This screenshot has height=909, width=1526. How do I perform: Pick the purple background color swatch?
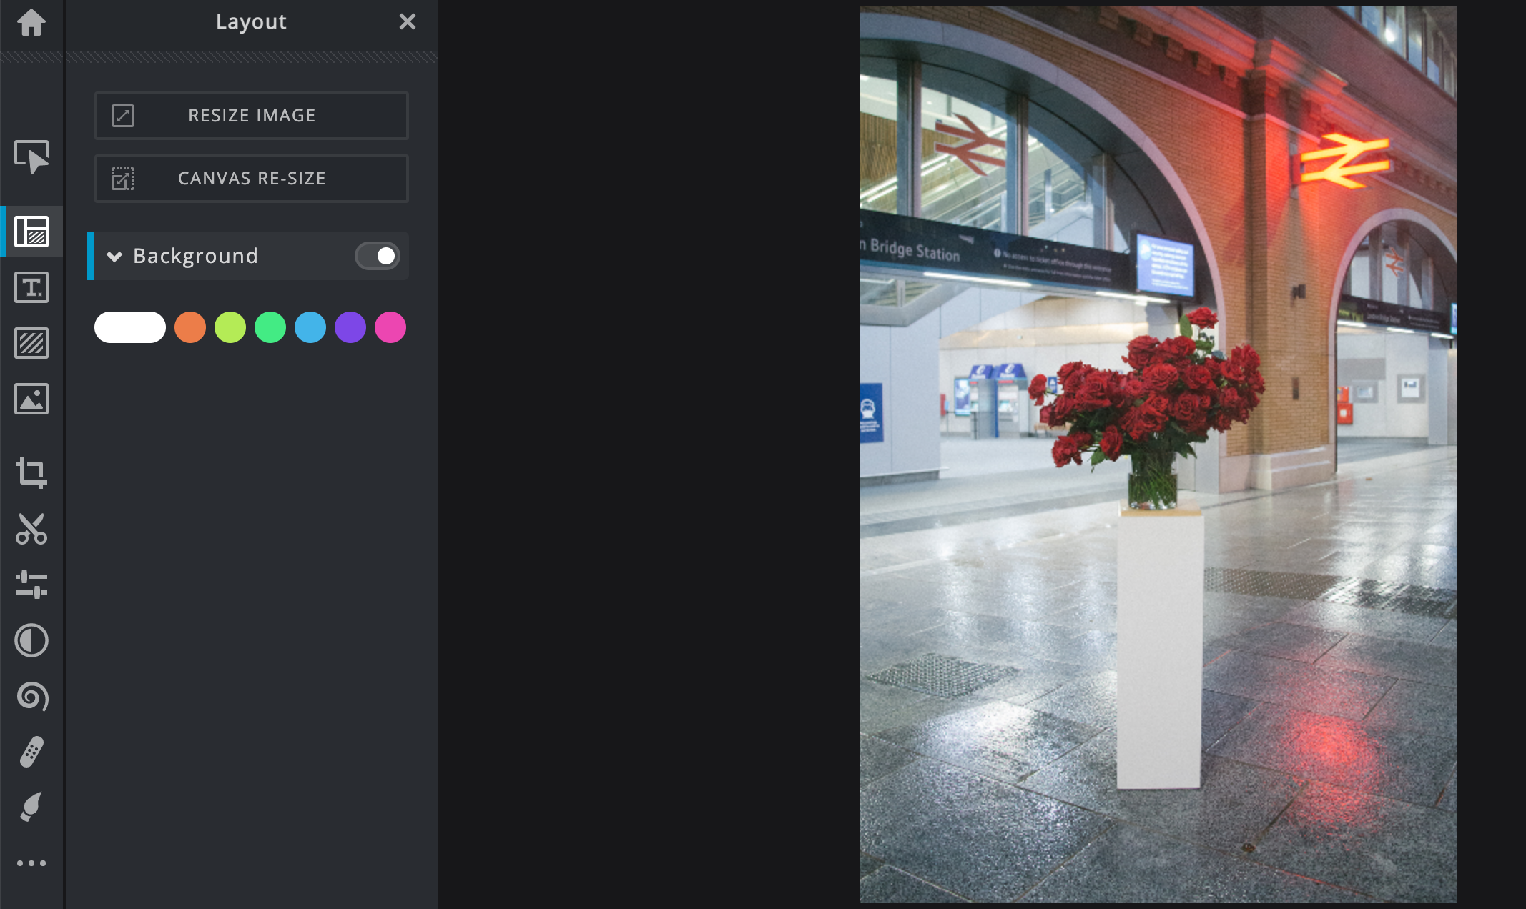pyautogui.click(x=350, y=327)
